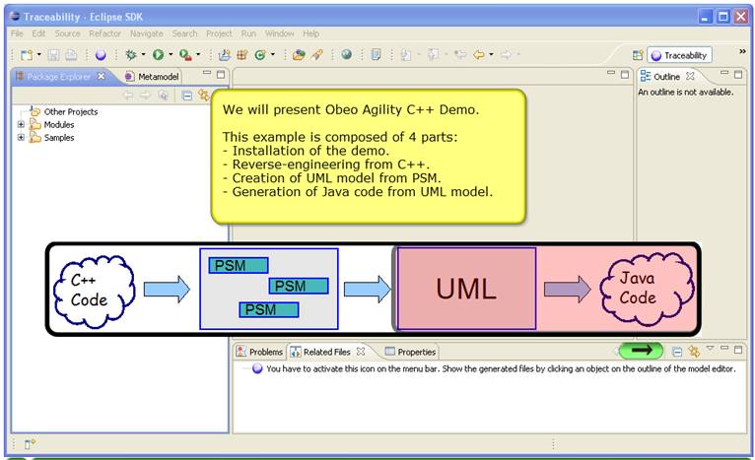
Task: Open the dropdown arrow beside the Run button
Action: coord(171,55)
